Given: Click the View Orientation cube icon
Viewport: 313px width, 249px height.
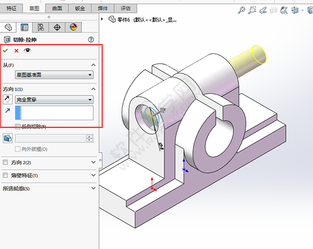Looking at the screenshot, I should [x=295, y=10].
